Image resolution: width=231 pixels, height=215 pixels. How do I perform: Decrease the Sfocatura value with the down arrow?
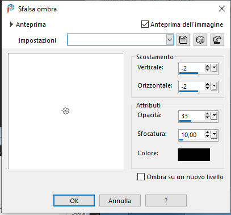tap(208, 137)
